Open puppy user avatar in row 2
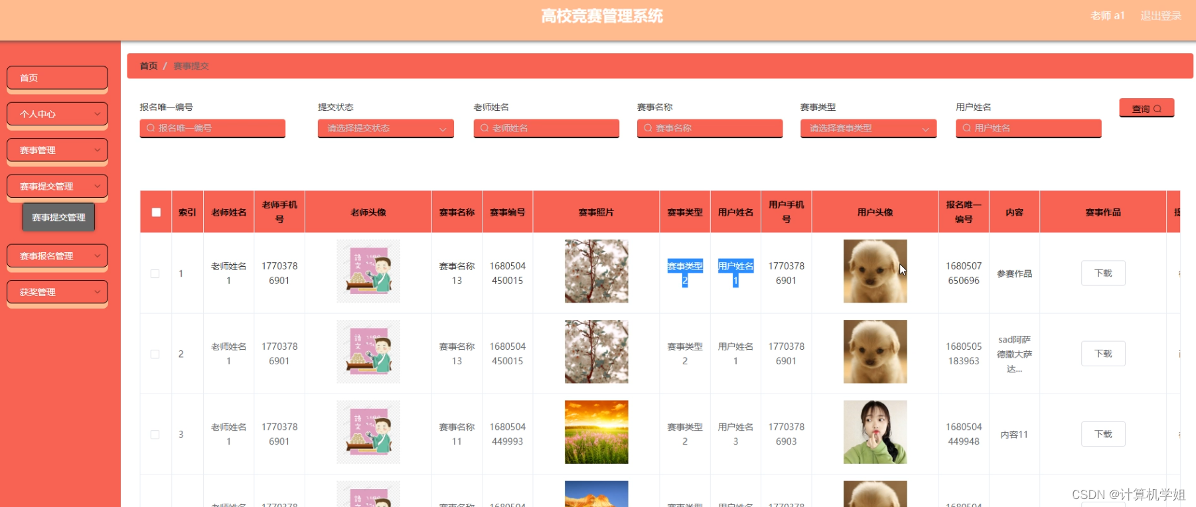 (x=875, y=352)
